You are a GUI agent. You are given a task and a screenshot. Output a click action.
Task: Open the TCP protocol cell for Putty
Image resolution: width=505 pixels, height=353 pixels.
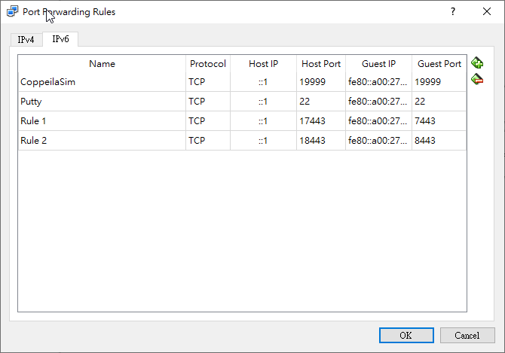(x=207, y=101)
